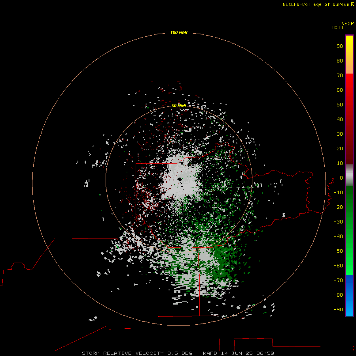Click the 0 value on the velocity scale
The width and height of the screenshot is (356, 356).
[x=341, y=178]
